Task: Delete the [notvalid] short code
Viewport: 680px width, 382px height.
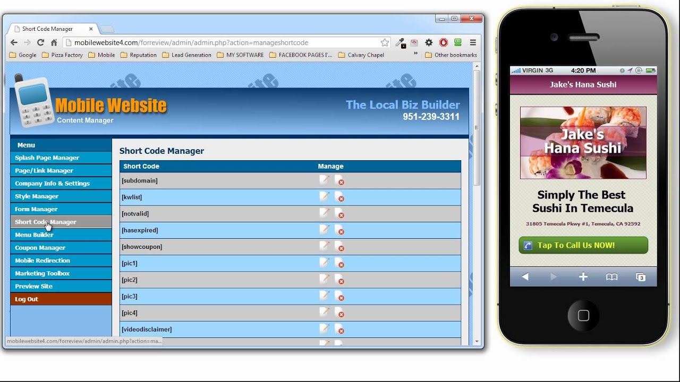Action: click(339, 213)
